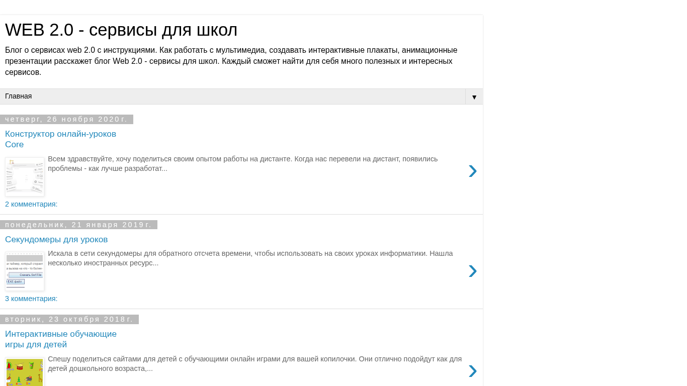Open the 2 комментария link
The width and height of the screenshot is (687, 386).
31,204
